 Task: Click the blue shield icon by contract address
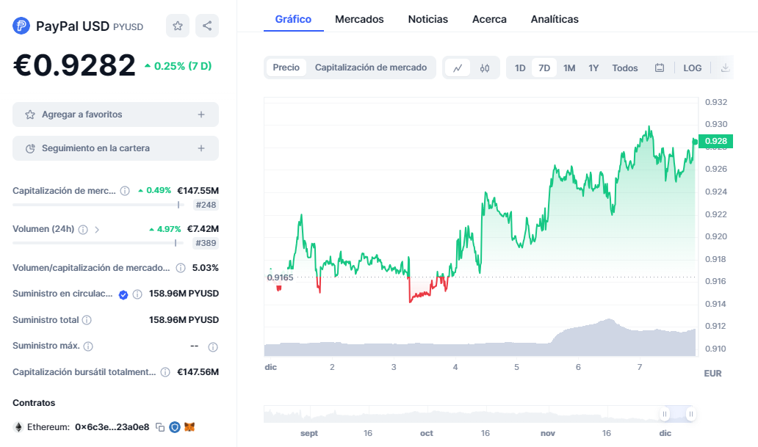tap(175, 427)
